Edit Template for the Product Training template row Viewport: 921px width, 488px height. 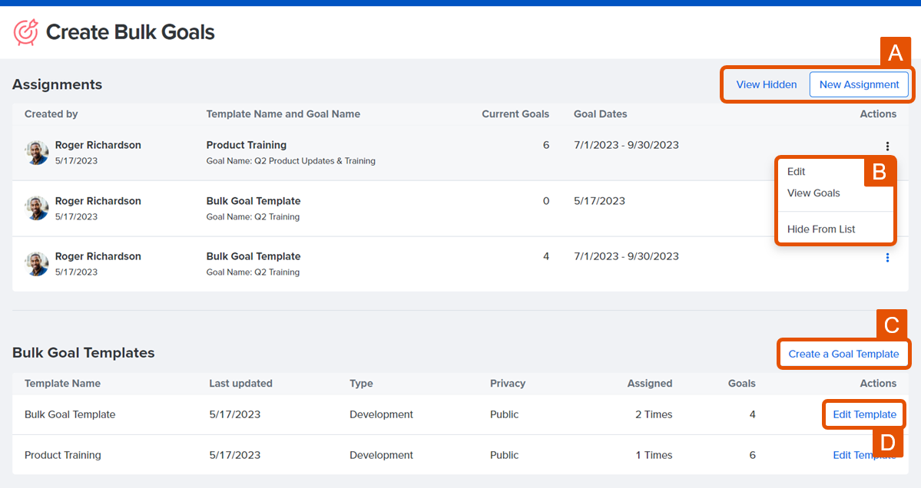[x=864, y=455]
